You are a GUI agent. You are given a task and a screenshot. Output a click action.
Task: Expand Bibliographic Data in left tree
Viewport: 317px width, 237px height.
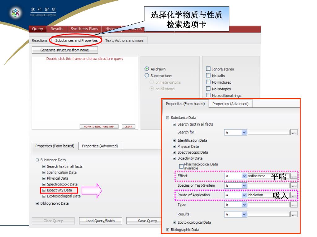point(37,204)
